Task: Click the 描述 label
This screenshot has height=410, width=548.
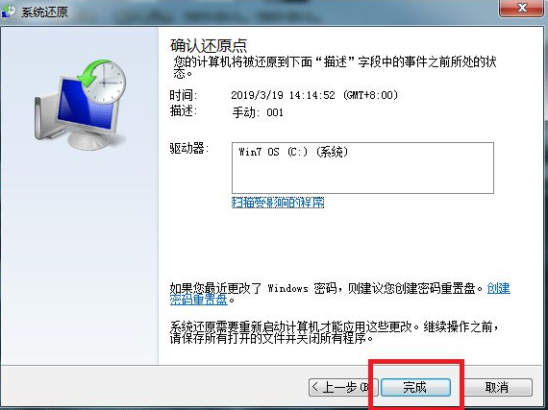Action: 184,111
